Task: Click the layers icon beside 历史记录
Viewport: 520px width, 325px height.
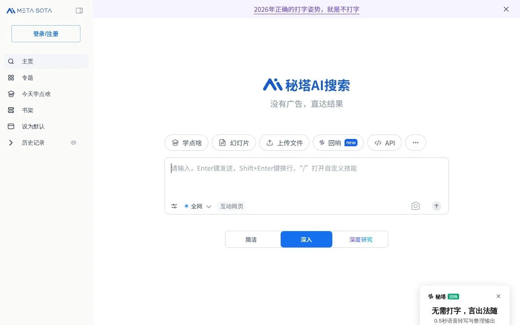Action: pos(74,143)
